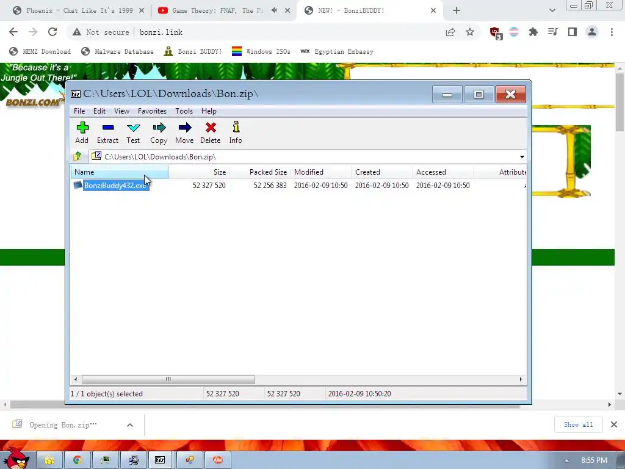Click the Not secure site warning
This screenshot has width=625, height=469.
[x=101, y=32]
